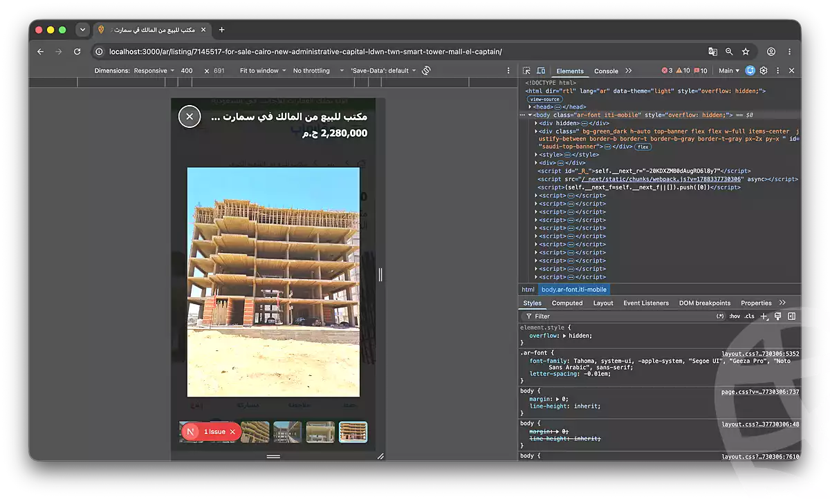Open the Save-Data default dropdown
The height and width of the screenshot is (499, 830).
pyautogui.click(x=383, y=70)
